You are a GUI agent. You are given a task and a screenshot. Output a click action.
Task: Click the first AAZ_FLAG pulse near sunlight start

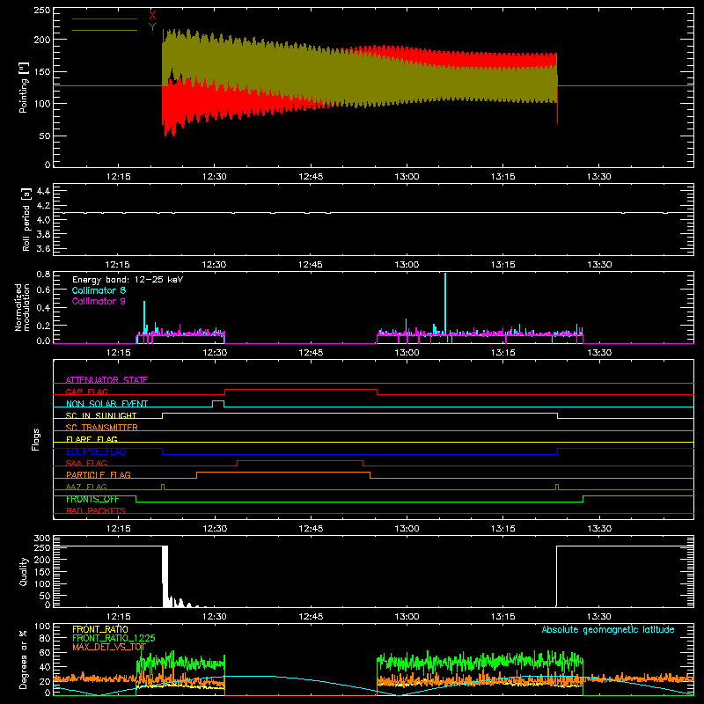pos(163,487)
